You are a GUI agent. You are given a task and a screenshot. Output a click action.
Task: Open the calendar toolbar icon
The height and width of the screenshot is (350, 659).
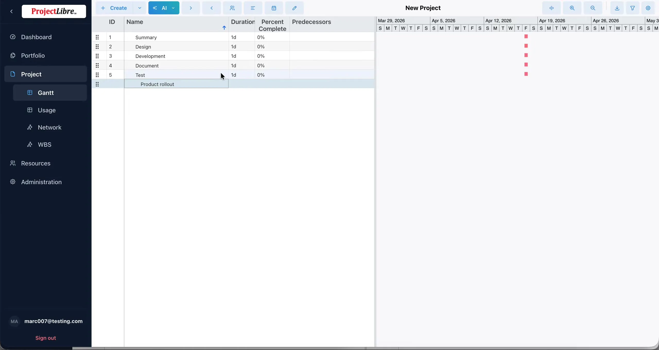(274, 8)
